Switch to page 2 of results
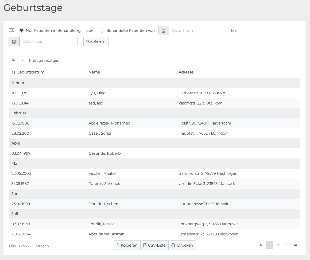 pyautogui.click(x=278, y=245)
